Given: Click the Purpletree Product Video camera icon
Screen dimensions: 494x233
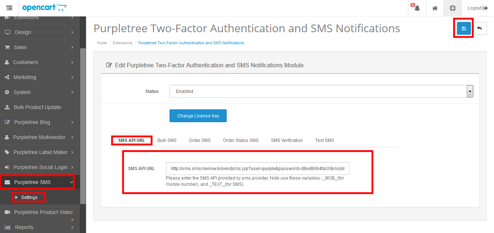Looking at the screenshot, I should (x=7, y=212).
